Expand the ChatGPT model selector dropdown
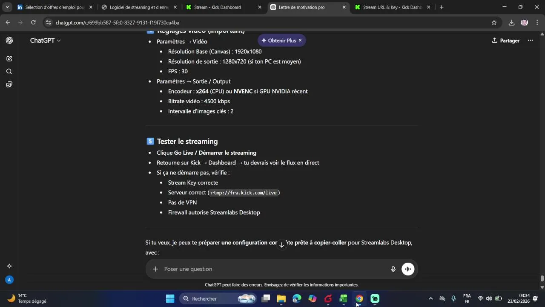Image resolution: width=545 pixels, height=307 pixels. (x=46, y=41)
